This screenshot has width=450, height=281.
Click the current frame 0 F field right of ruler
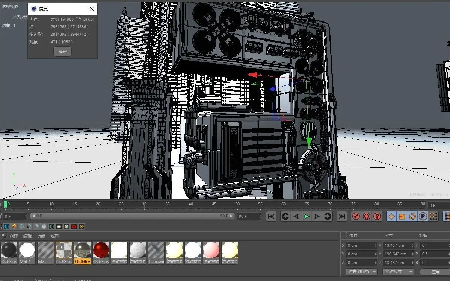click(x=438, y=205)
